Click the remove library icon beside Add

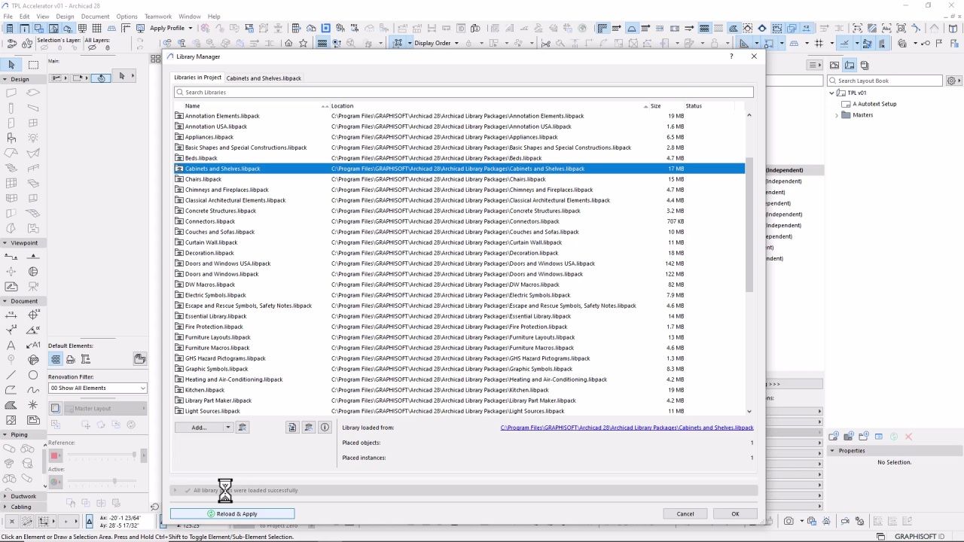243,428
